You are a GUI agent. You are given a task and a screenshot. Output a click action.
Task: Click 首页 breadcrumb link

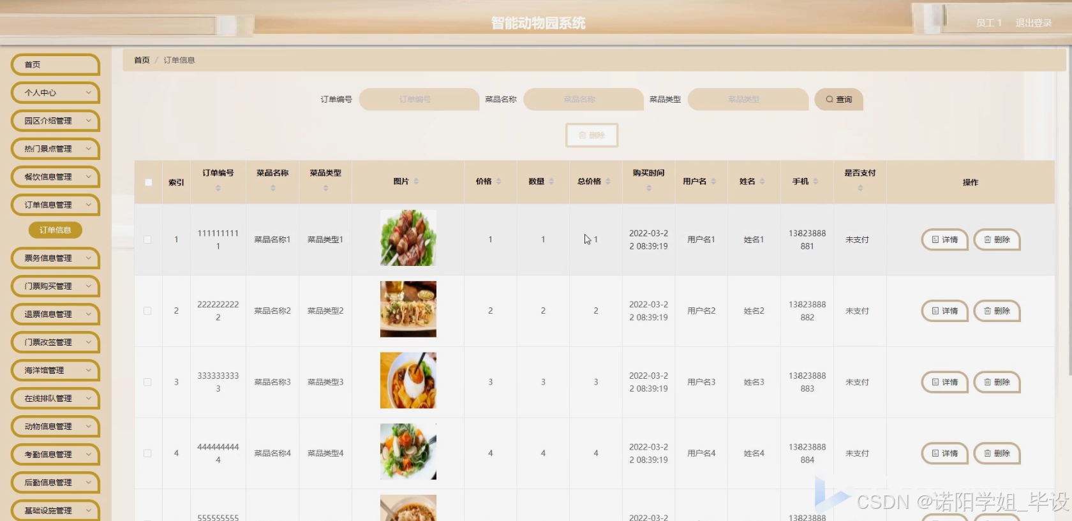(x=142, y=60)
